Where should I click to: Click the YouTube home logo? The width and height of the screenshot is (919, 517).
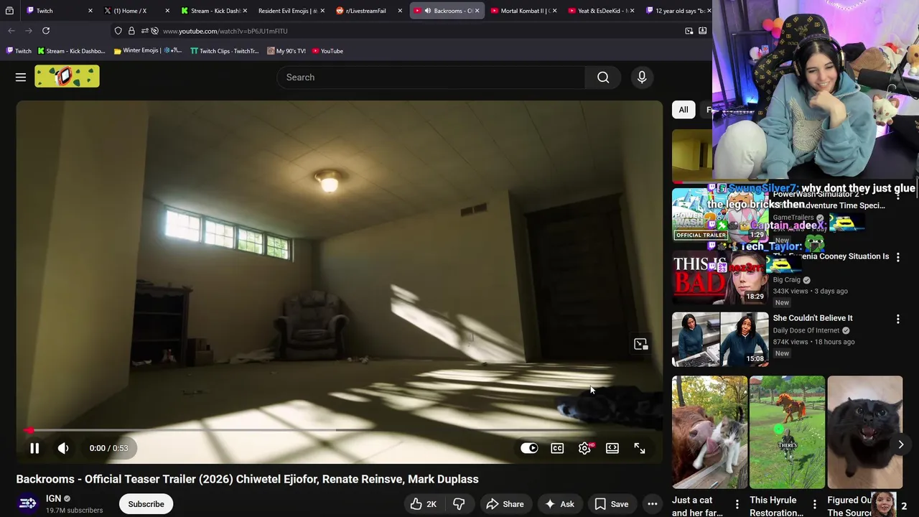[67, 77]
